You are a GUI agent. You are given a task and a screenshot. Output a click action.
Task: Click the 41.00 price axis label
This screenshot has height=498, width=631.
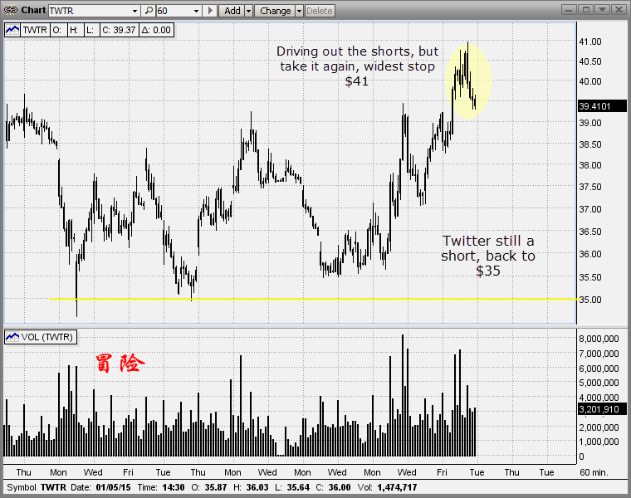click(x=590, y=41)
